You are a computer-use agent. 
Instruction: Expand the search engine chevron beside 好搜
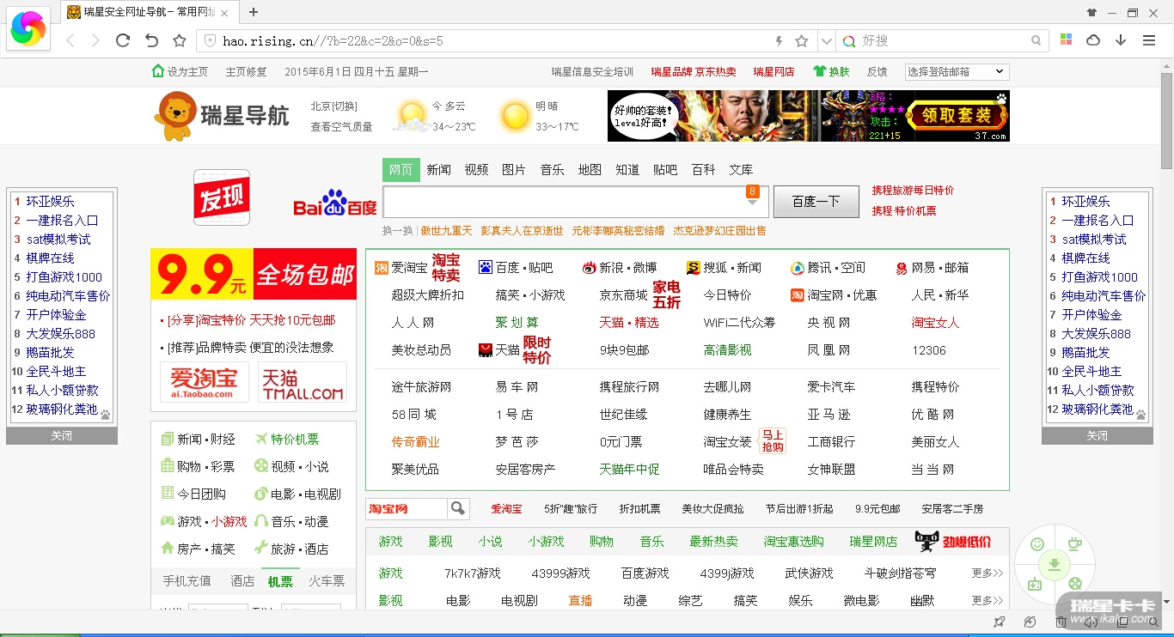coord(826,40)
